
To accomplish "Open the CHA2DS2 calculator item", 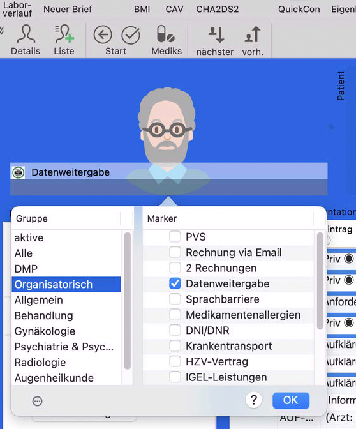I will click(x=218, y=10).
